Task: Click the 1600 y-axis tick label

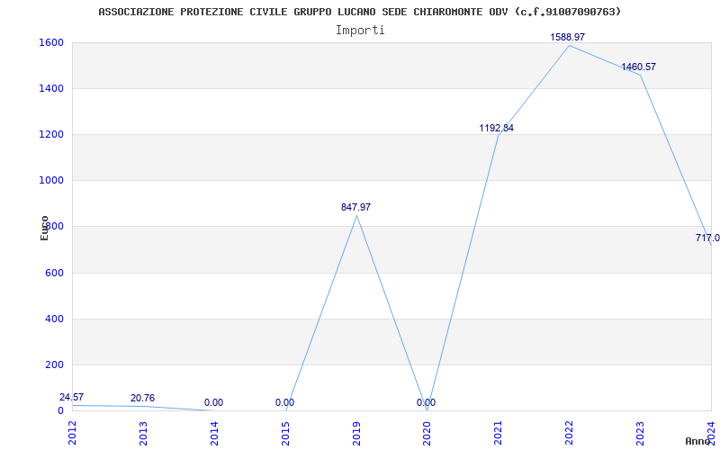Action: click(51, 43)
